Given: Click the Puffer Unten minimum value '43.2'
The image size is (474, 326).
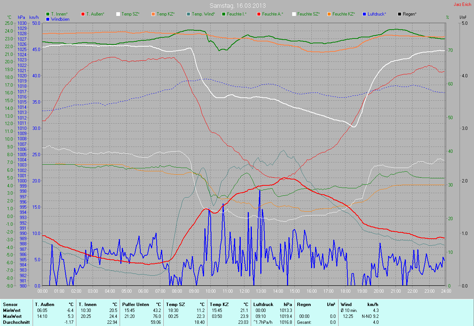Looking at the screenshot, I should (157, 310).
